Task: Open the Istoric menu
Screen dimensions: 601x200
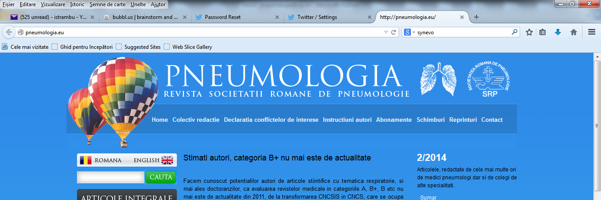Action: [77, 4]
